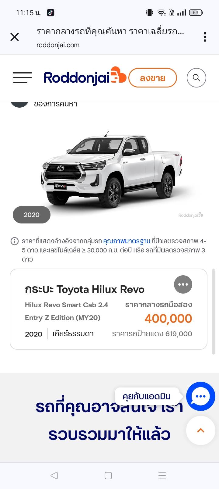This screenshot has height=489, width=219.
Task: Open browser three-dot overflow menu
Action: tap(205, 37)
